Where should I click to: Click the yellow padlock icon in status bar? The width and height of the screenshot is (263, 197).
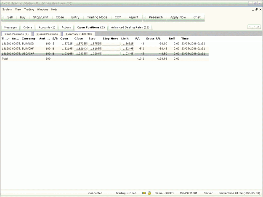click(149, 193)
